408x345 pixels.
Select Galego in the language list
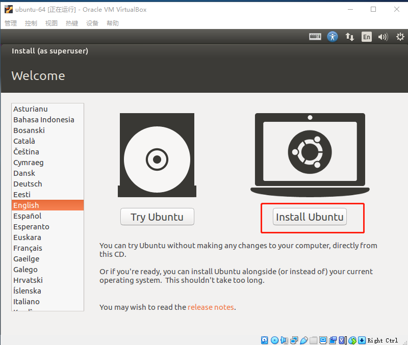click(x=47, y=270)
